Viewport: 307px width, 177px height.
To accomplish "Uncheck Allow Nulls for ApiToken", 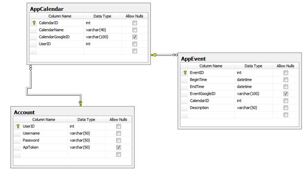I will [119, 147].
